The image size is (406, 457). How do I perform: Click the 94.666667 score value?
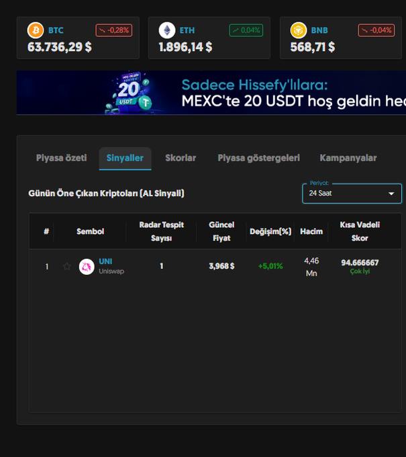click(x=360, y=263)
